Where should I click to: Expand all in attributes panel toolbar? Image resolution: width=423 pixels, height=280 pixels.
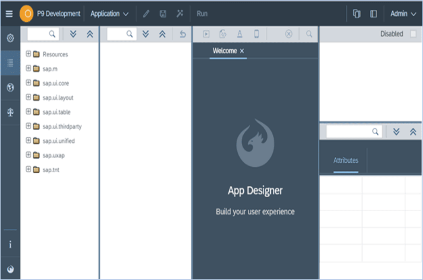tap(396, 131)
